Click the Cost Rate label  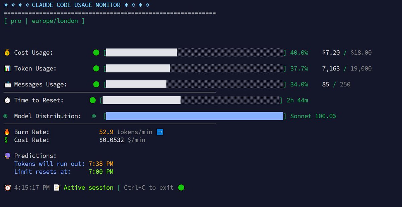click(32, 140)
